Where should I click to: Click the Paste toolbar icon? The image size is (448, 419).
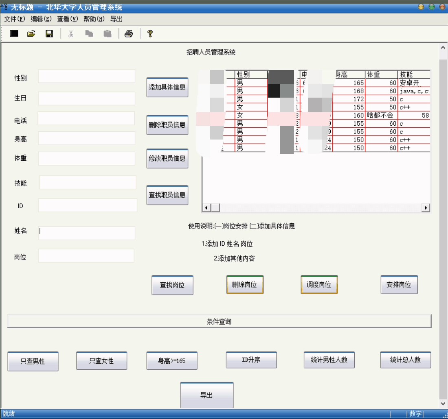(x=107, y=34)
